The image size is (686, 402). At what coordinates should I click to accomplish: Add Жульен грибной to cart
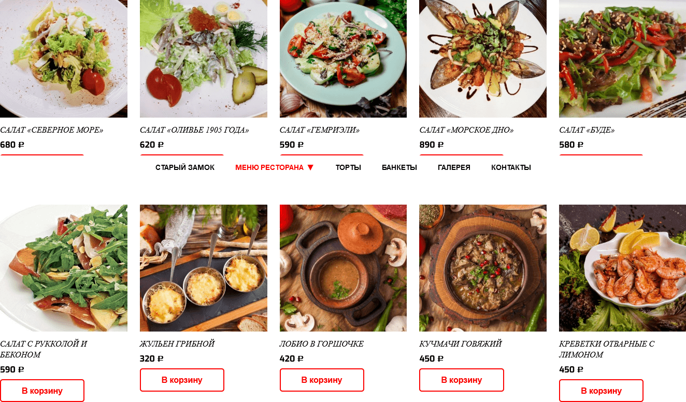pyautogui.click(x=182, y=380)
